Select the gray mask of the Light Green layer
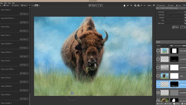The image size is (186, 105). coord(174,93)
